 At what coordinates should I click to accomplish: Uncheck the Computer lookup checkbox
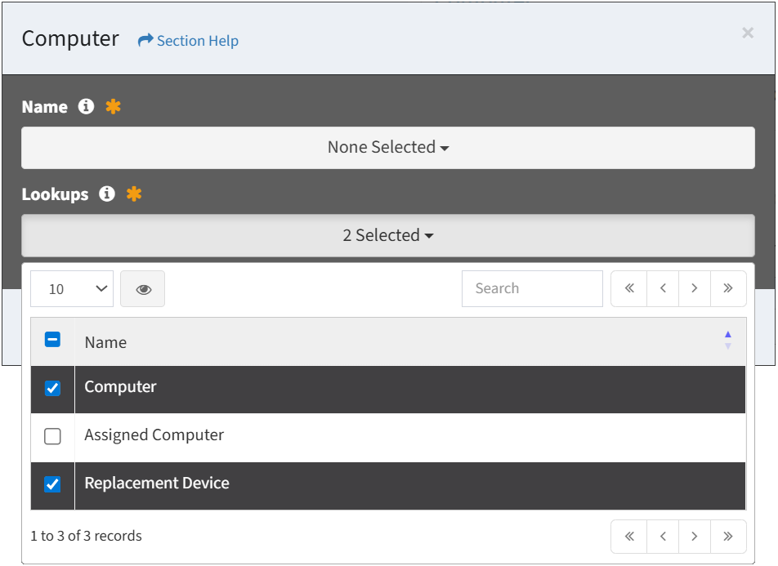(x=52, y=388)
